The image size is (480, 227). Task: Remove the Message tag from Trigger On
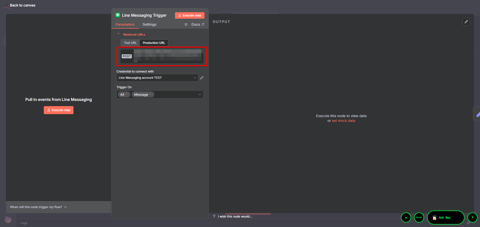click(150, 94)
